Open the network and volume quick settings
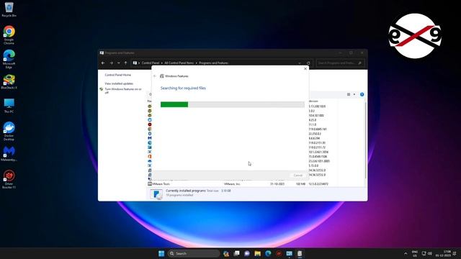 tap(426, 253)
